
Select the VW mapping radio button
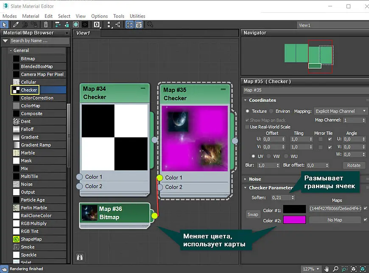tap(268, 156)
